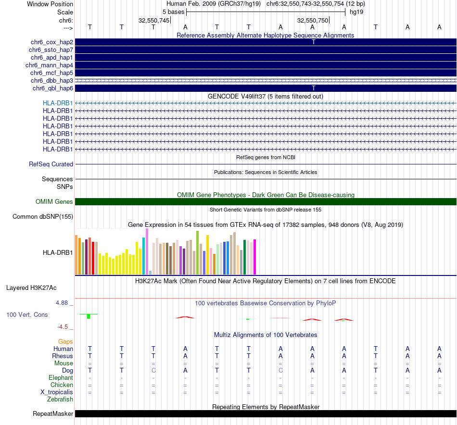Select the Elephant alignment row label
Image resolution: width=457 pixels, height=425 pixels.
pos(61,377)
